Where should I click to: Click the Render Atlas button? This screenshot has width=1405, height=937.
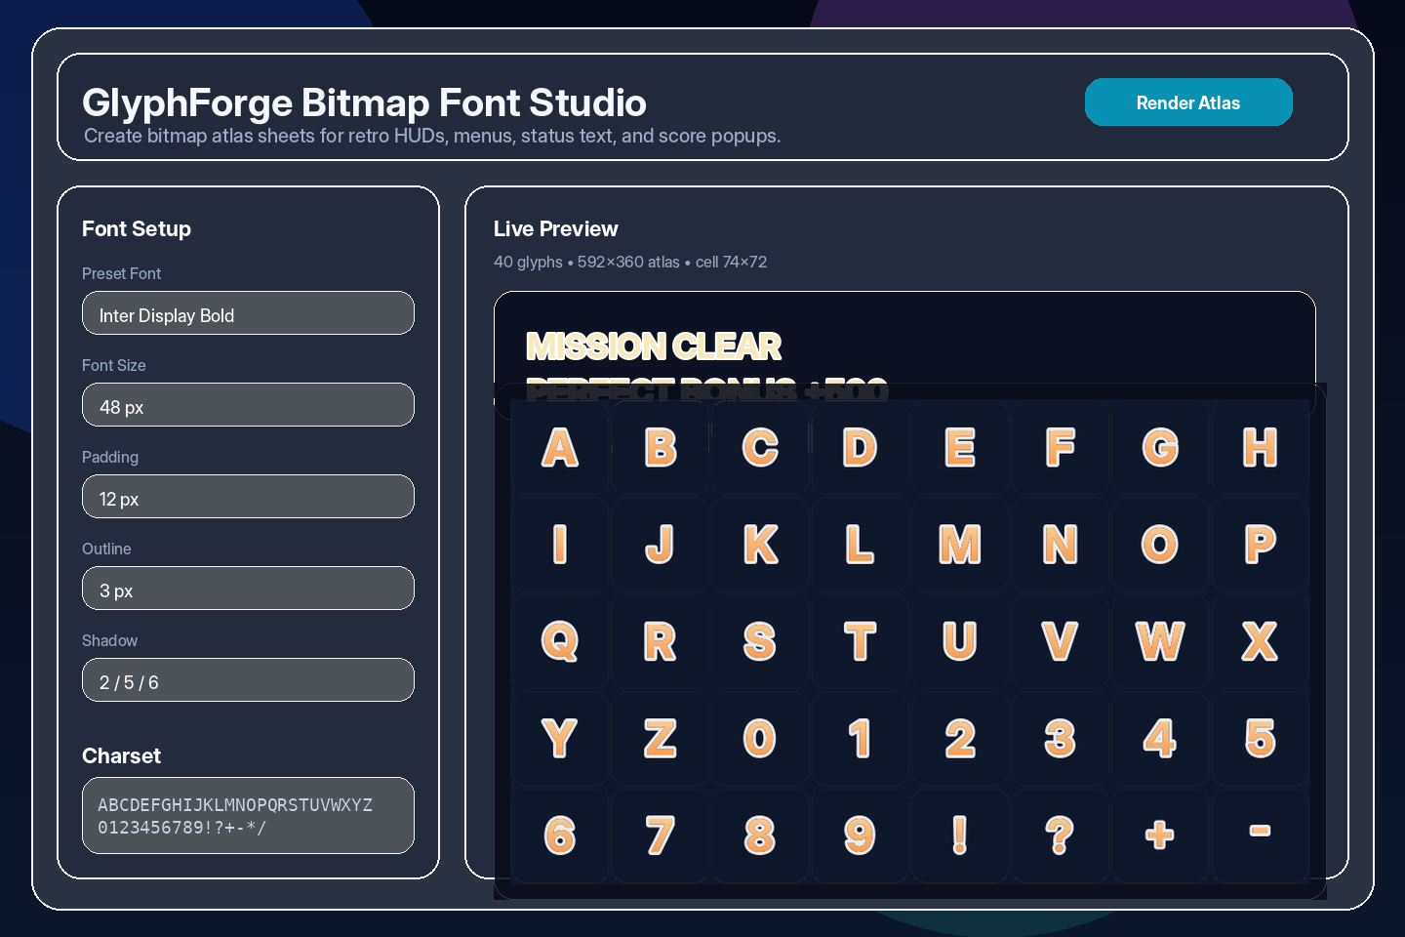tap(1188, 102)
